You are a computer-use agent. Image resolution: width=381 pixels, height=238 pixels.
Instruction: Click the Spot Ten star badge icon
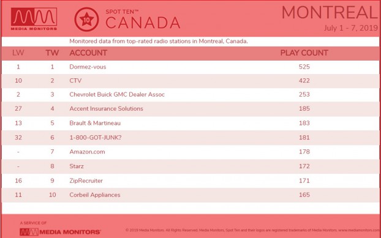click(x=86, y=20)
